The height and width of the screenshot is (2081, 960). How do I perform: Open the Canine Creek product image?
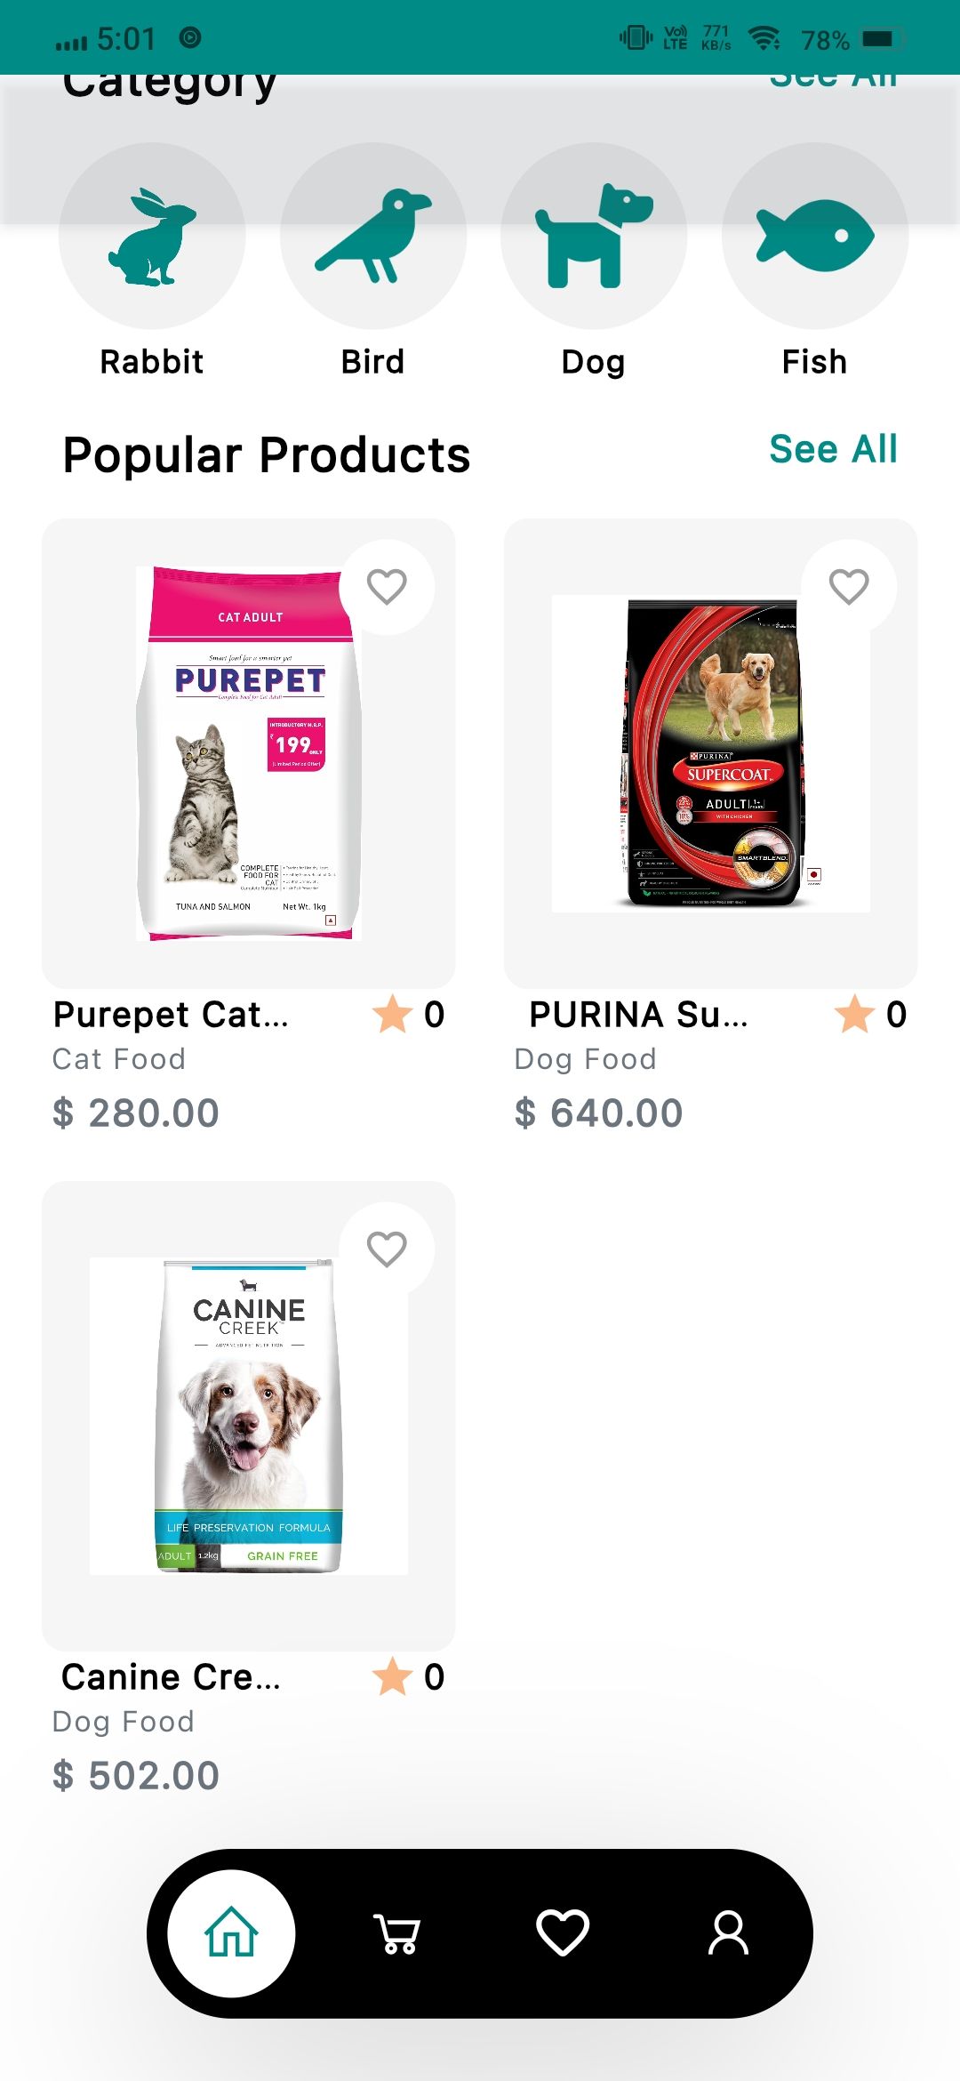pyautogui.click(x=249, y=1416)
